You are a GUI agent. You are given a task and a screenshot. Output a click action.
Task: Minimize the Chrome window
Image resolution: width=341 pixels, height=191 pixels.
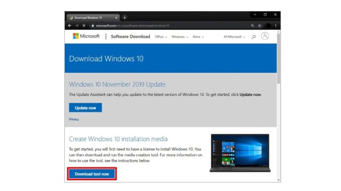255,15
